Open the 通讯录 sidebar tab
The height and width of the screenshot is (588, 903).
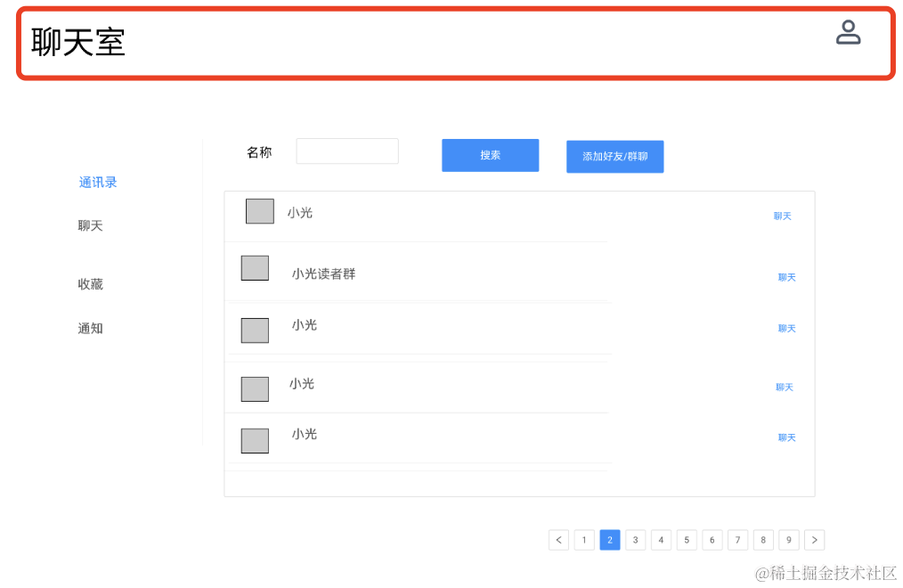click(98, 183)
